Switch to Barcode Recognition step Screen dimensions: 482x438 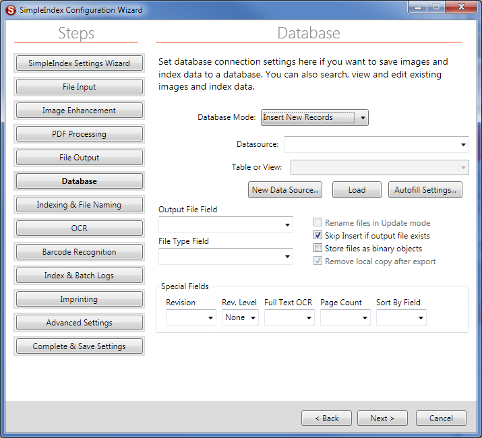click(x=80, y=252)
